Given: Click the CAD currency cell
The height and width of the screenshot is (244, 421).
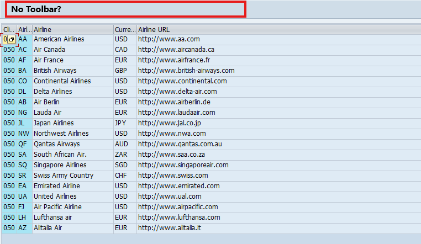Looking at the screenshot, I should tap(125, 50).
